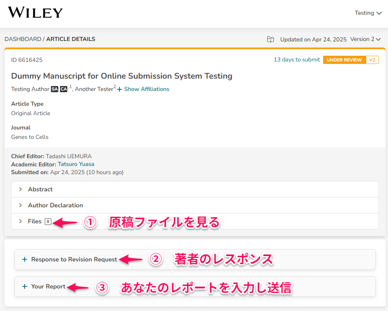Click the SA author badge
Image resolution: width=388 pixels, height=311 pixels.
(x=55, y=89)
